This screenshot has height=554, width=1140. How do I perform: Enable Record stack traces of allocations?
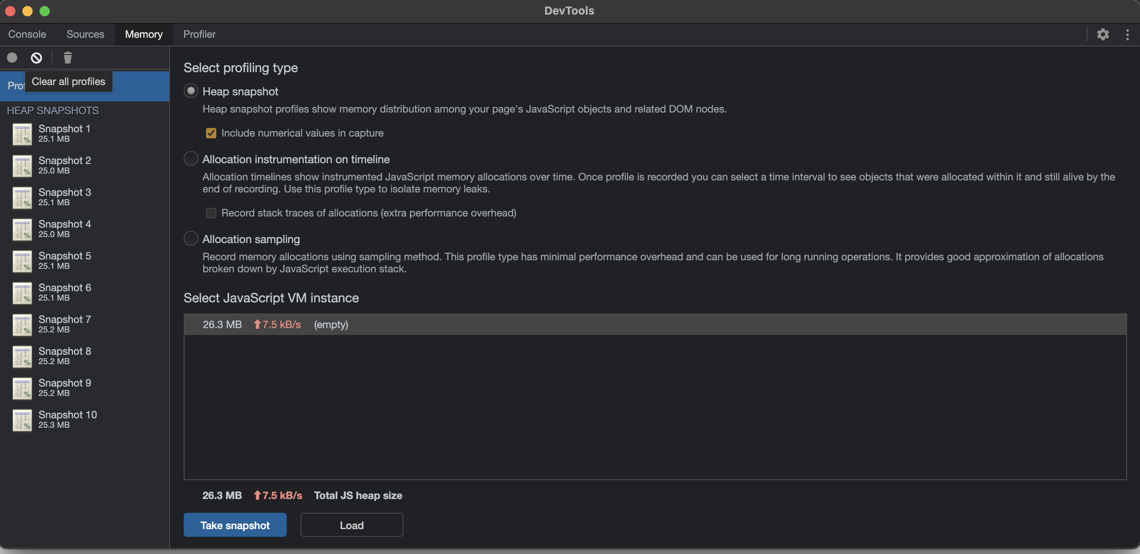pos(211,213)
